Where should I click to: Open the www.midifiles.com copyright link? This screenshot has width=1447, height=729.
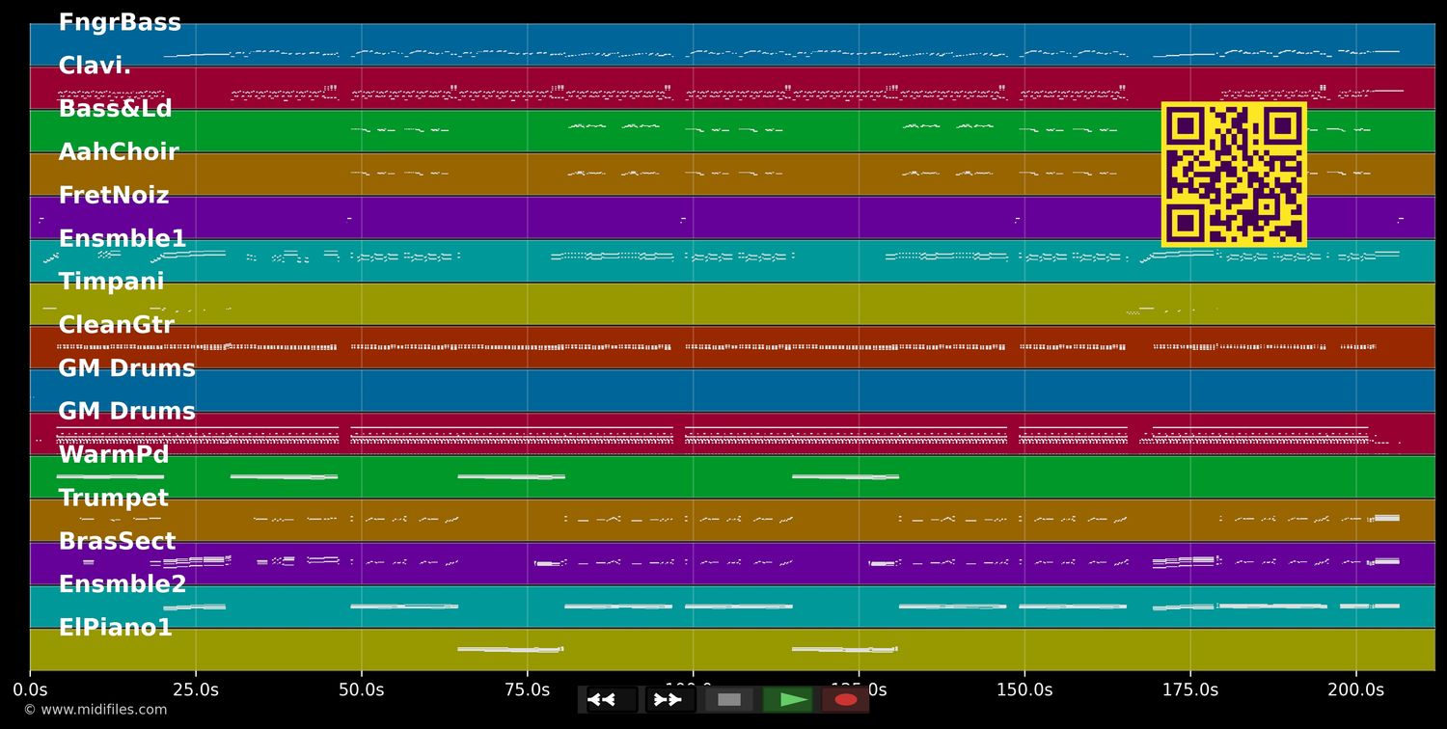pyautogui.click(x=95, y=710)
